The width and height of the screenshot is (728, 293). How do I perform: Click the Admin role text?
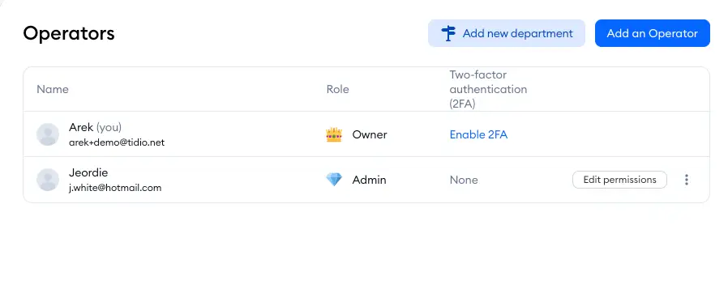pyautogui.click(x=369, y=180)
